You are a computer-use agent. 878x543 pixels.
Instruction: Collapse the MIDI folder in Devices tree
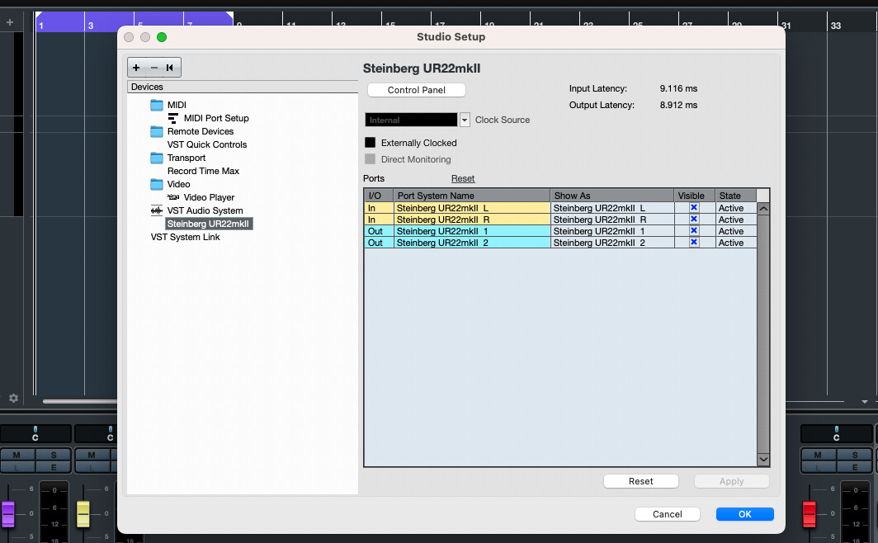coord(157,104)
